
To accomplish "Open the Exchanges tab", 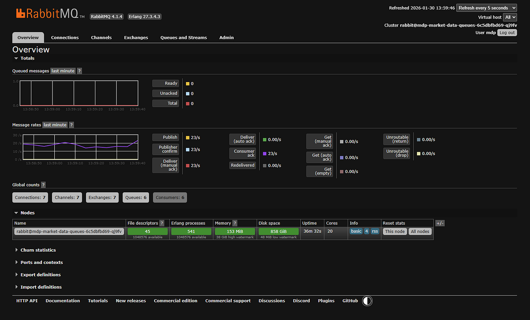I will [136, 38].
